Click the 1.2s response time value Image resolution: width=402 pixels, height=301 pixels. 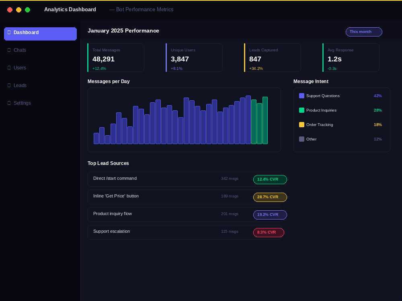tap(334, 59)
